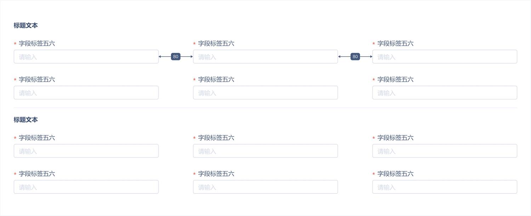Click the 80 spacing badge between middle and right columns
The width and height of the screenshot is (531, 216).
click(x=355, y=57)
